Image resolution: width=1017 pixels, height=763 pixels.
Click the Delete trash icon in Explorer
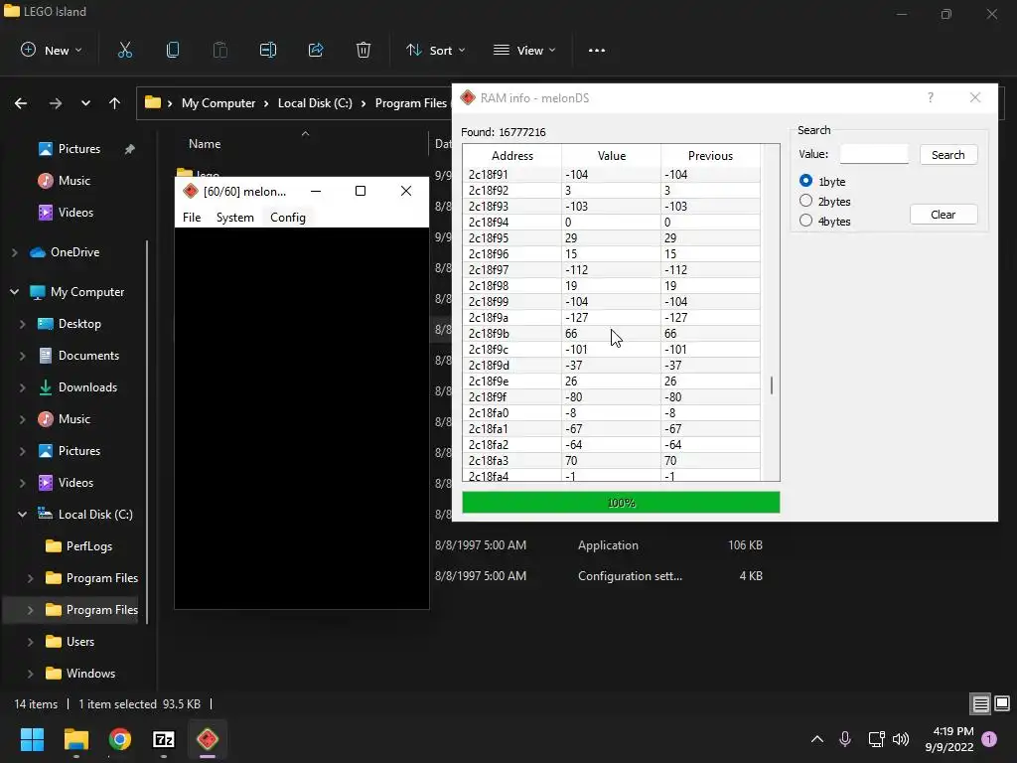click(363, 50)
